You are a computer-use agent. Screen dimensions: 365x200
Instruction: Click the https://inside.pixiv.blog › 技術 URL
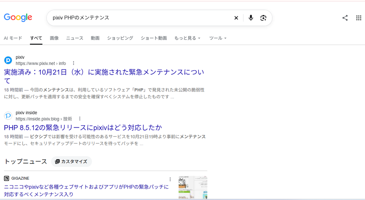pos(44,119)
